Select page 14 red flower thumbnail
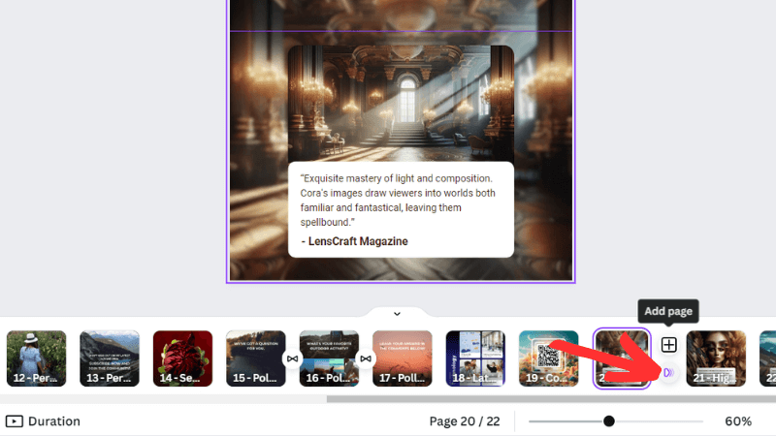The height and width of the screenshot is (436, 776). pos(182,358)
